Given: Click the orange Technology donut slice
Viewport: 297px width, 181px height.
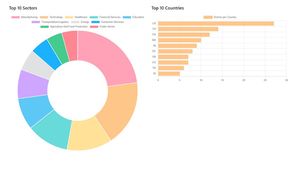Looking at the screenshot, I should point(118,112).
